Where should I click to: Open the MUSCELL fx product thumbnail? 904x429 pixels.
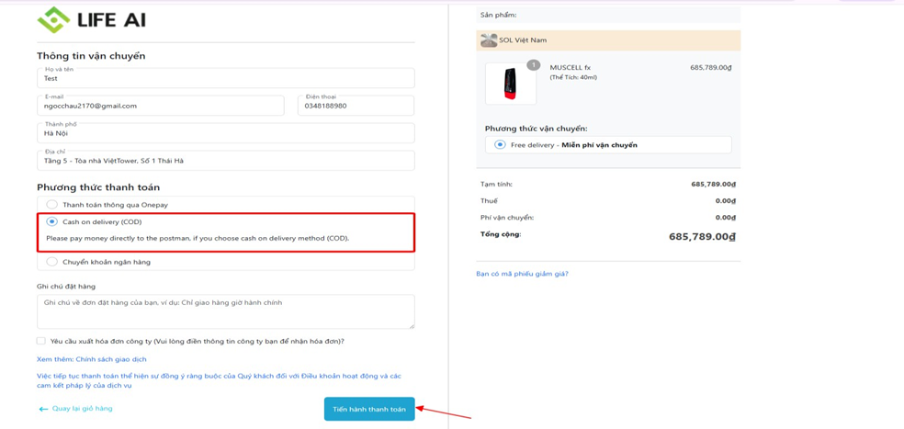pyautogui.click(x=511, y=85)
